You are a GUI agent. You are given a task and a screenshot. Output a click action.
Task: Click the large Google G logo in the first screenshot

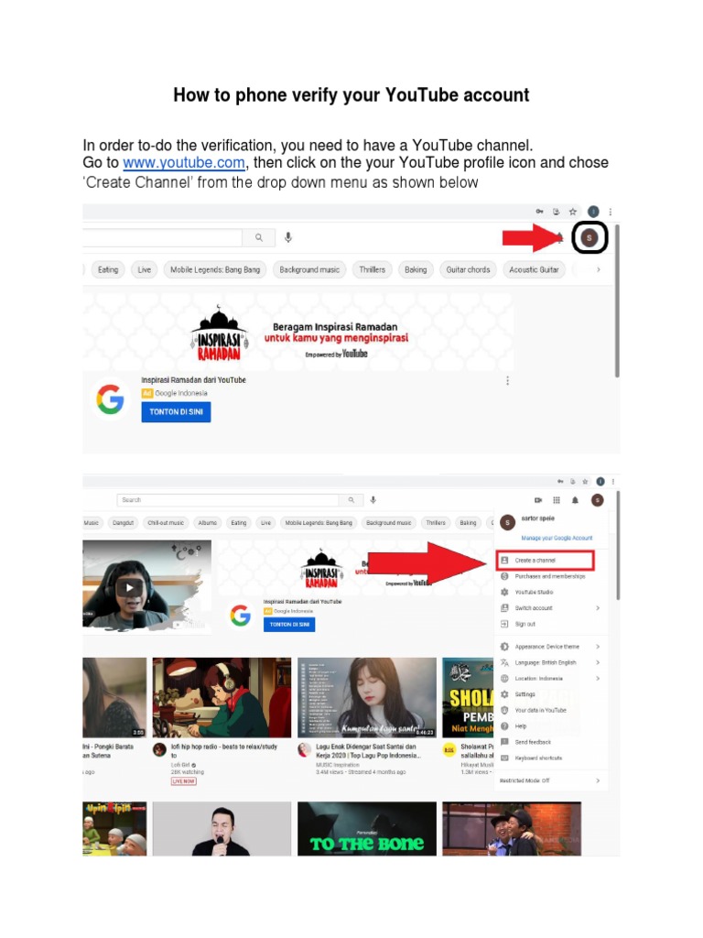click(110, 399)
